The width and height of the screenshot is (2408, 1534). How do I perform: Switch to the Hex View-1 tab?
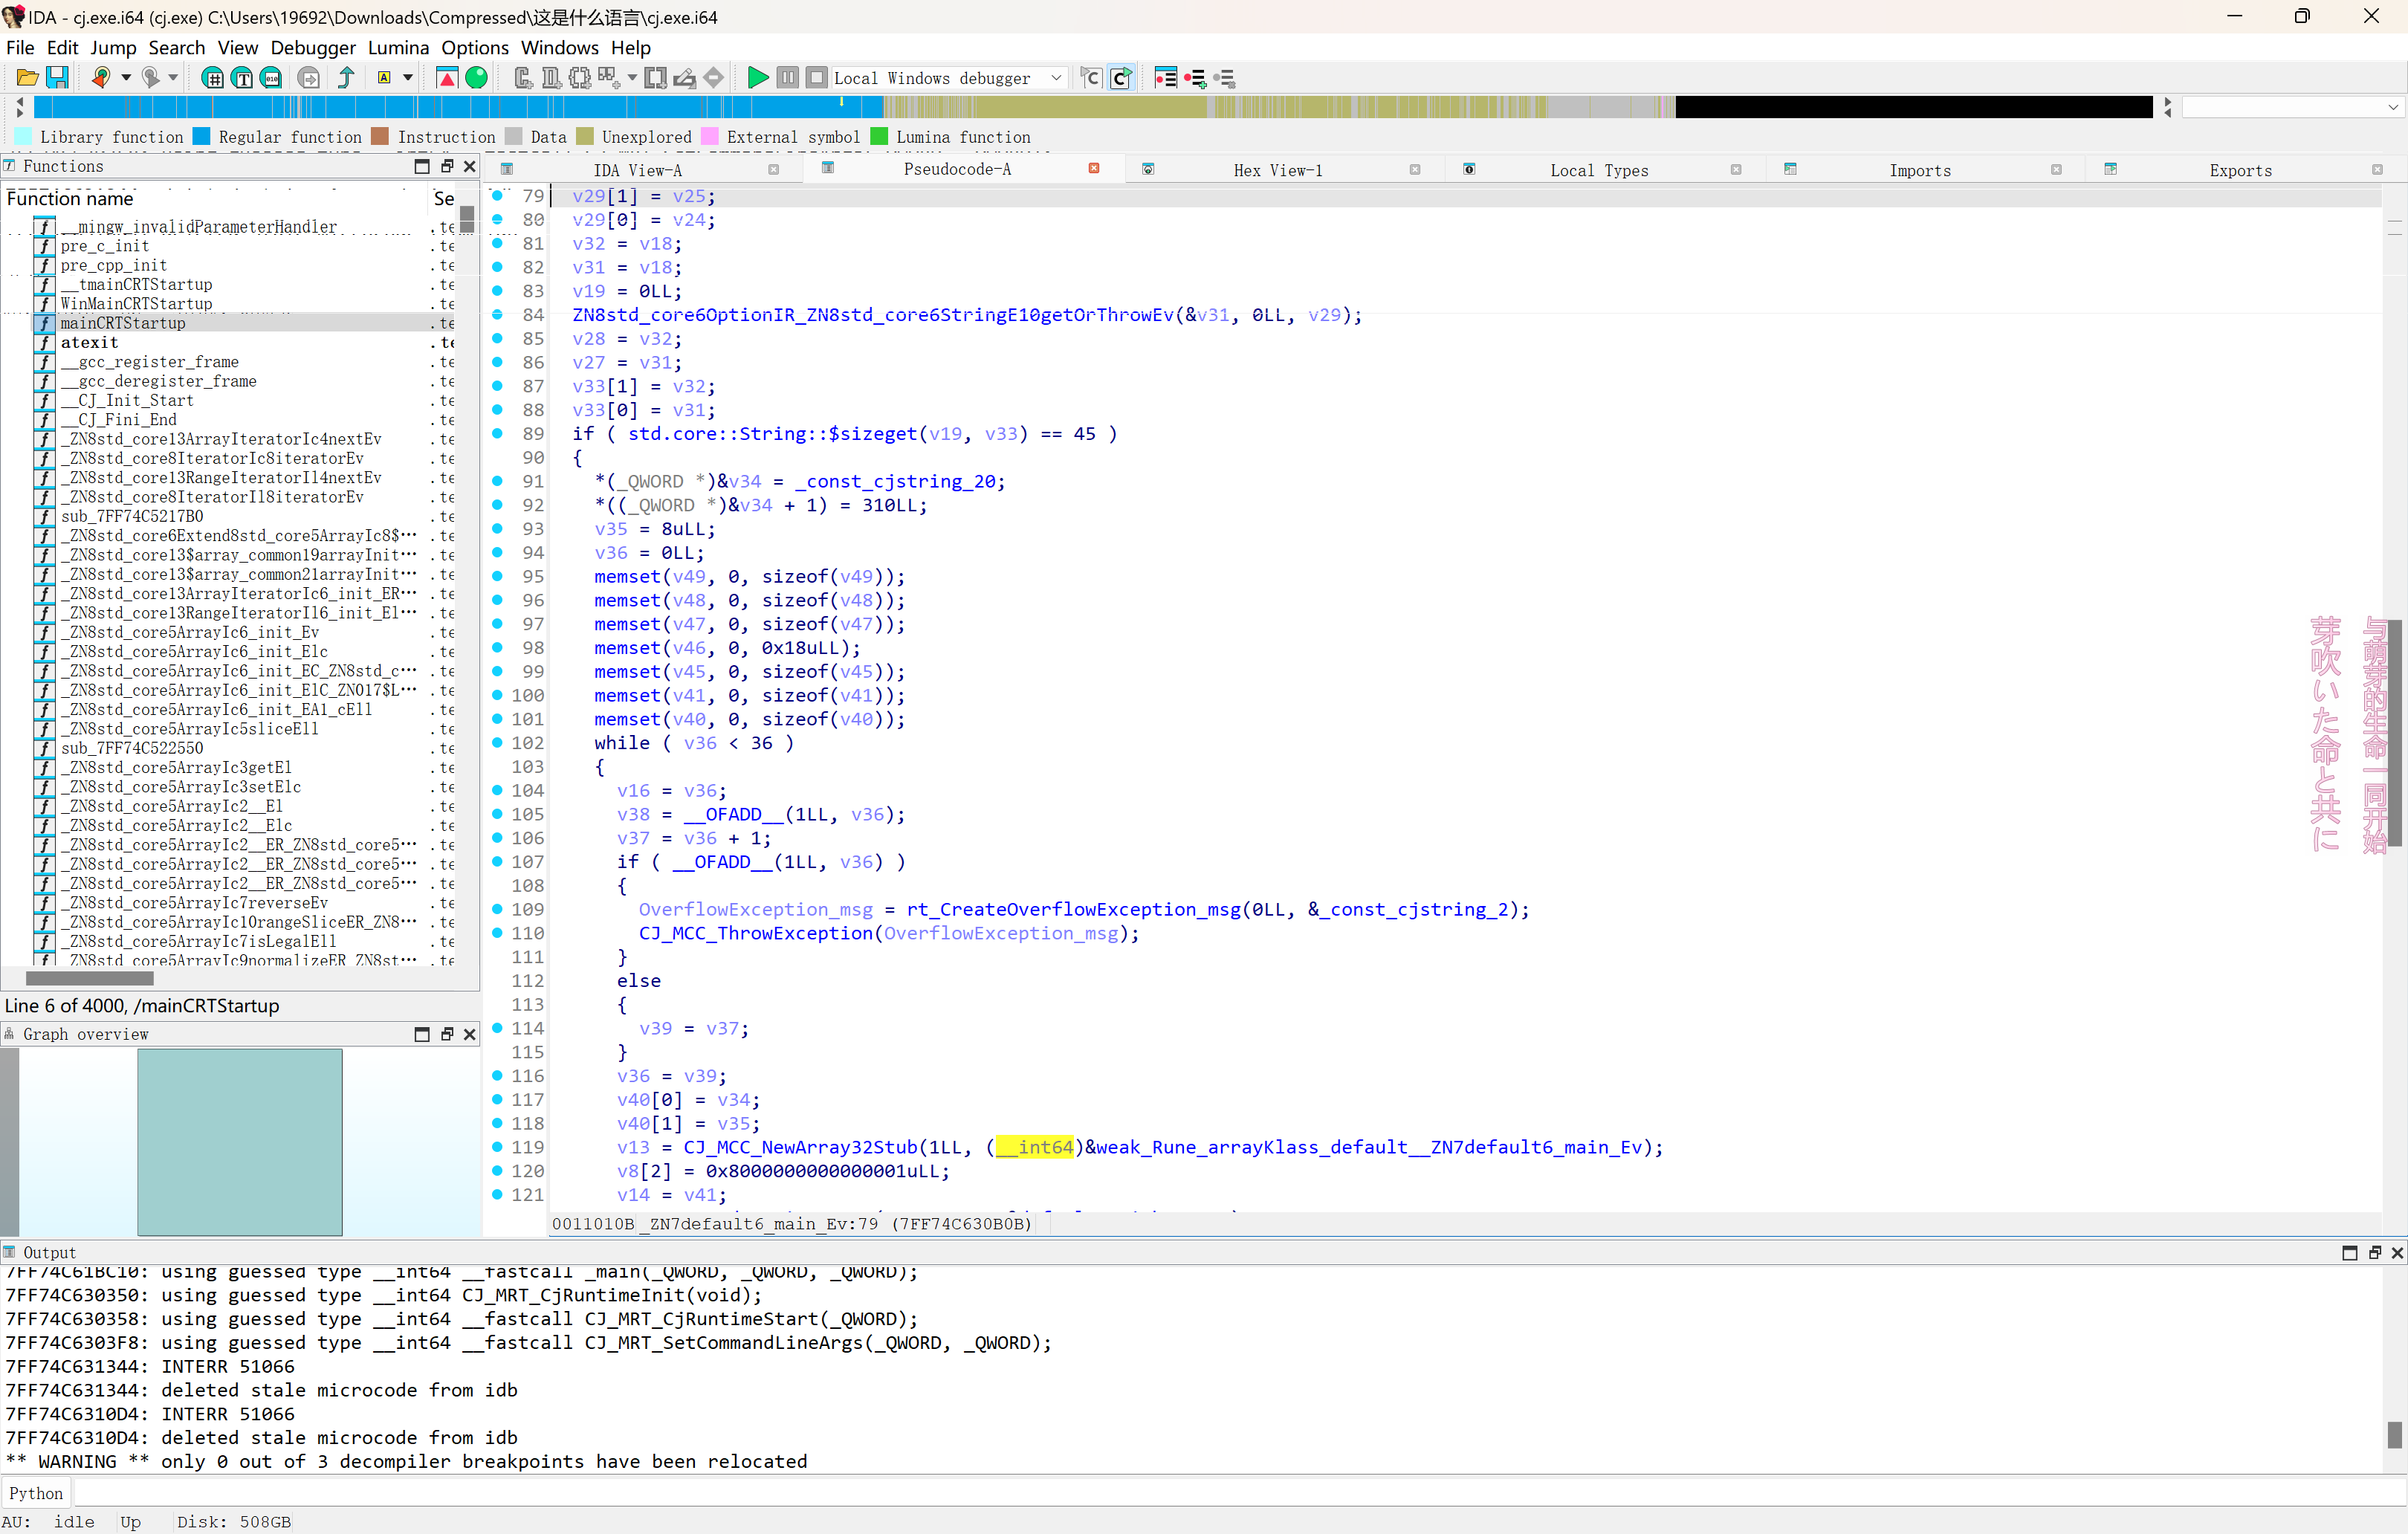(1277, 170)
